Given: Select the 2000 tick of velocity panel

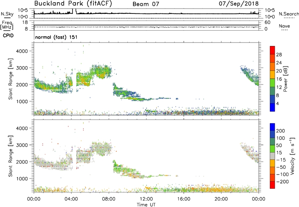Looking at the screenshot, I should click(22, 162).
